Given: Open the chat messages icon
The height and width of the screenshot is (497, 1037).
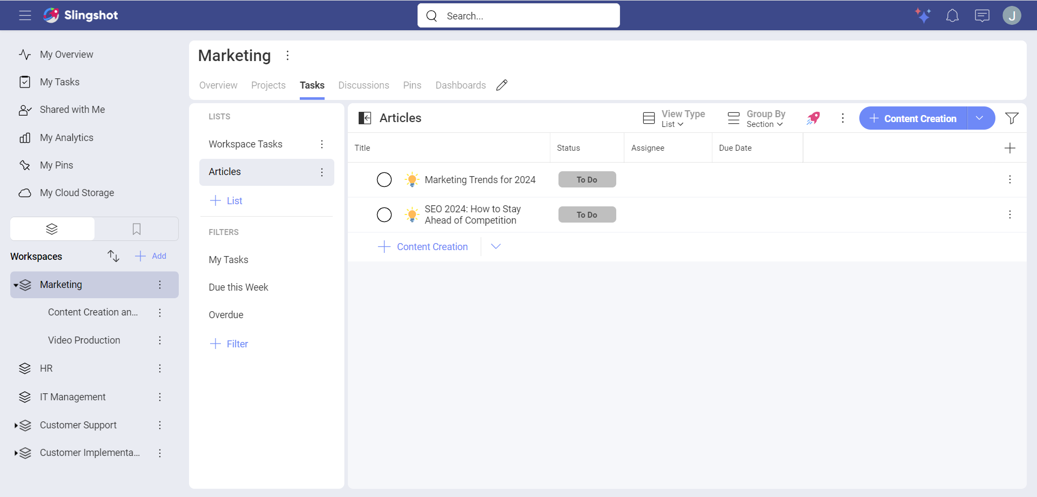Looking at the screenshot, I should (982, 16).
